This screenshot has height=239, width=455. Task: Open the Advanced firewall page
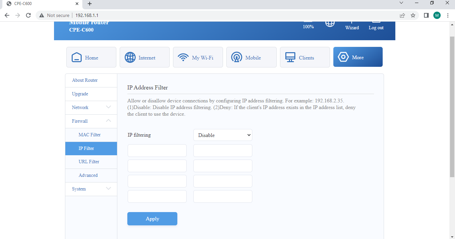[91, 176]
